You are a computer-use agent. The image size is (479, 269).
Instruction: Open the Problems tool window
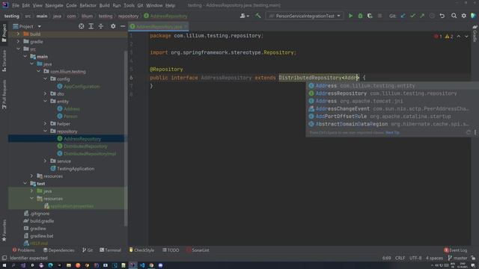coord(23,250)
